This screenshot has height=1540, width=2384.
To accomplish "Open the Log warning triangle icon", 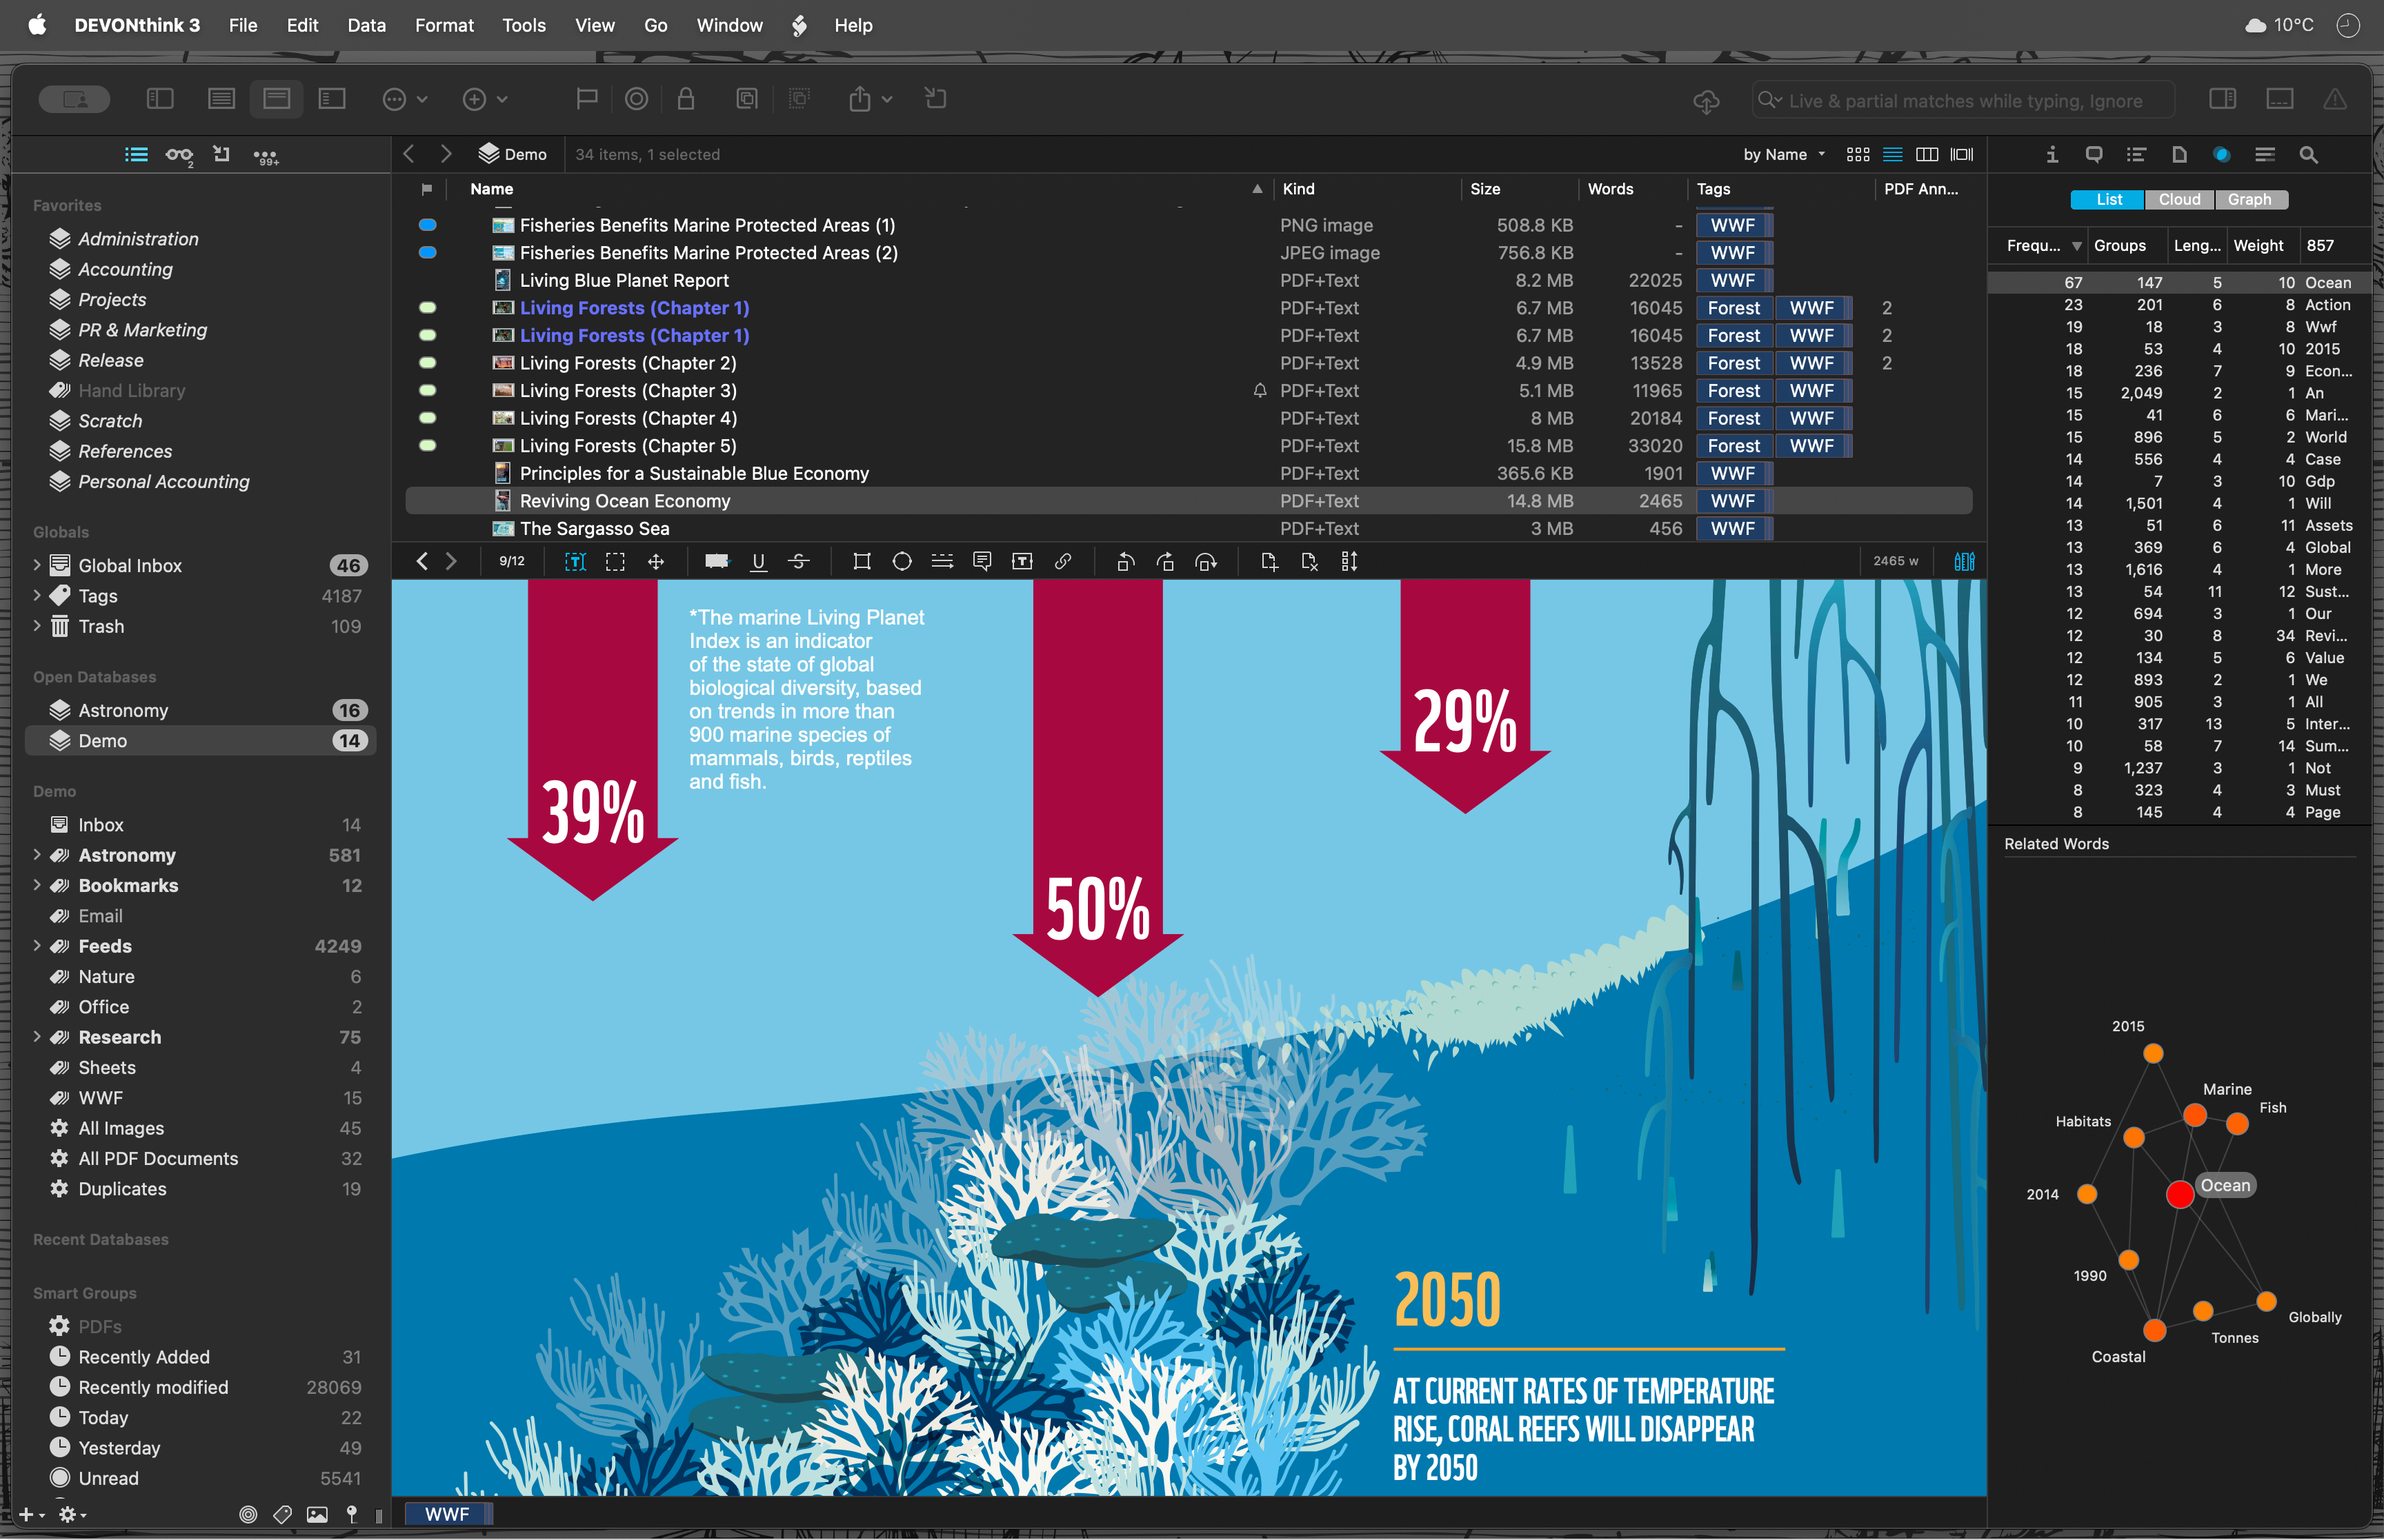I will pos(2334,99).
